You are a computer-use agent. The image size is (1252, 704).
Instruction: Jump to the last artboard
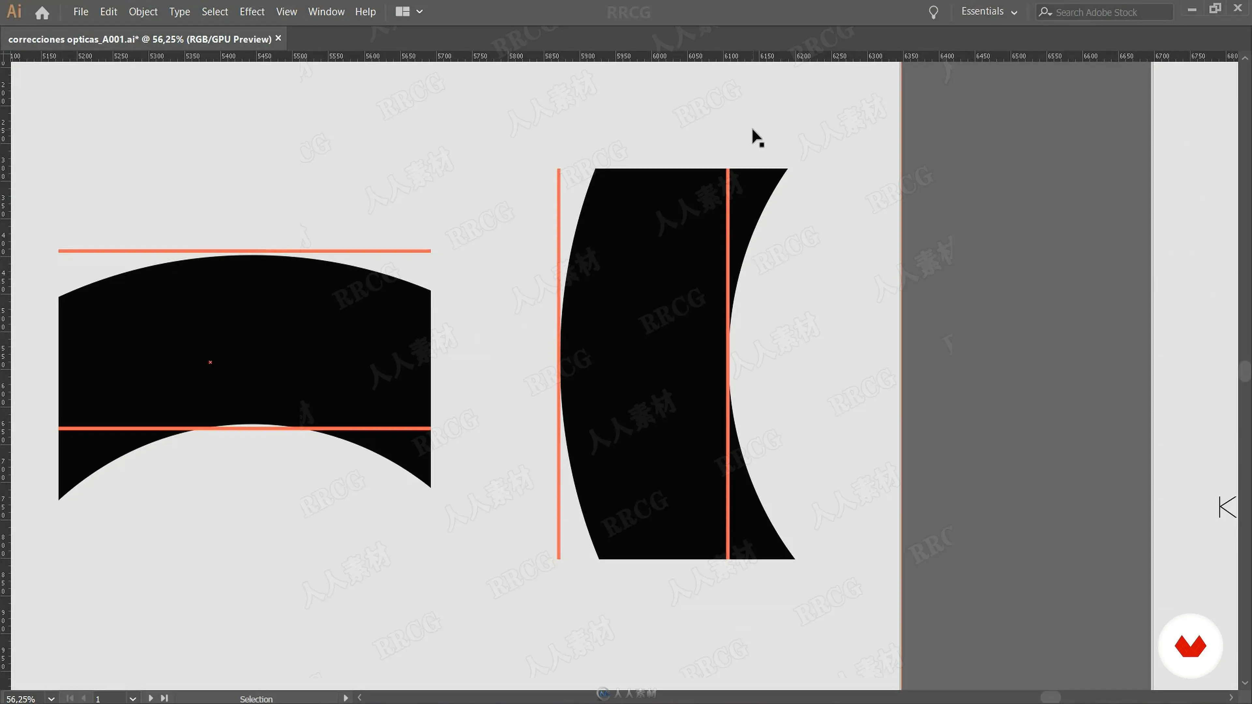164,698
